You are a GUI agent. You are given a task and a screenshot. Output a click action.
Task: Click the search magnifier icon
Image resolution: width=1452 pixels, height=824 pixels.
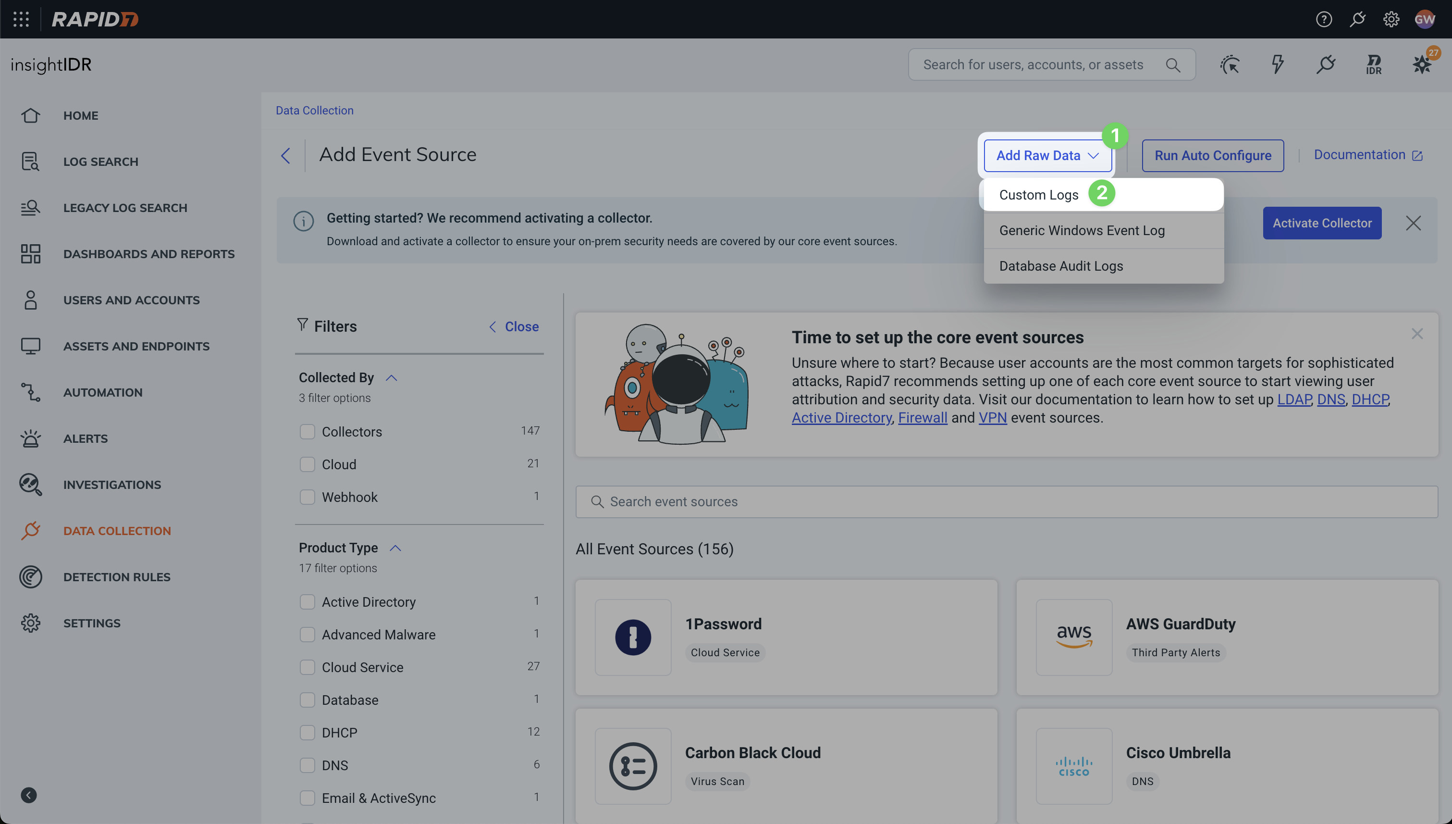1172,65
